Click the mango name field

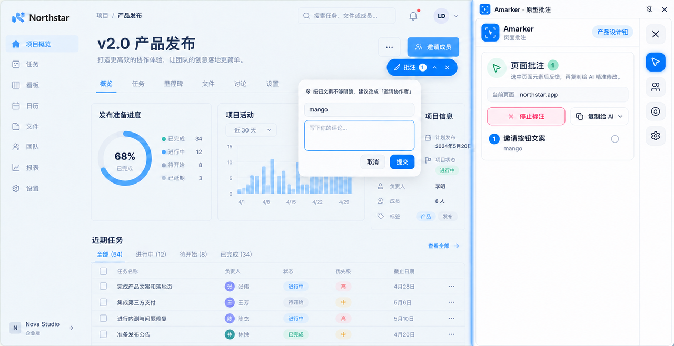(x=359, y=110)
